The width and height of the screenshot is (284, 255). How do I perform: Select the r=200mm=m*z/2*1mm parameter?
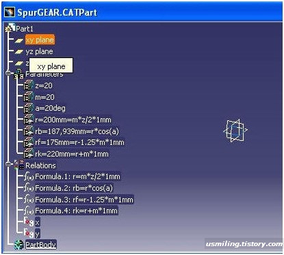pyautogui.click(x=73, y=120)
